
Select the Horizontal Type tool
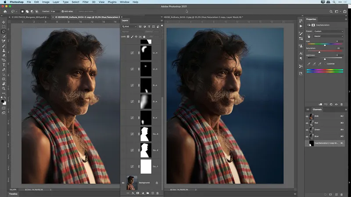(4, 65)
